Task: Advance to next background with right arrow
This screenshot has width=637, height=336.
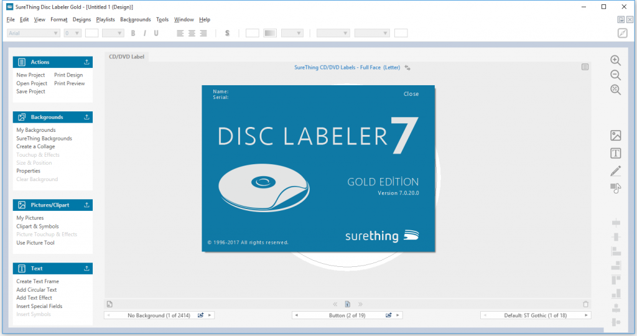Action: point(210,315)
